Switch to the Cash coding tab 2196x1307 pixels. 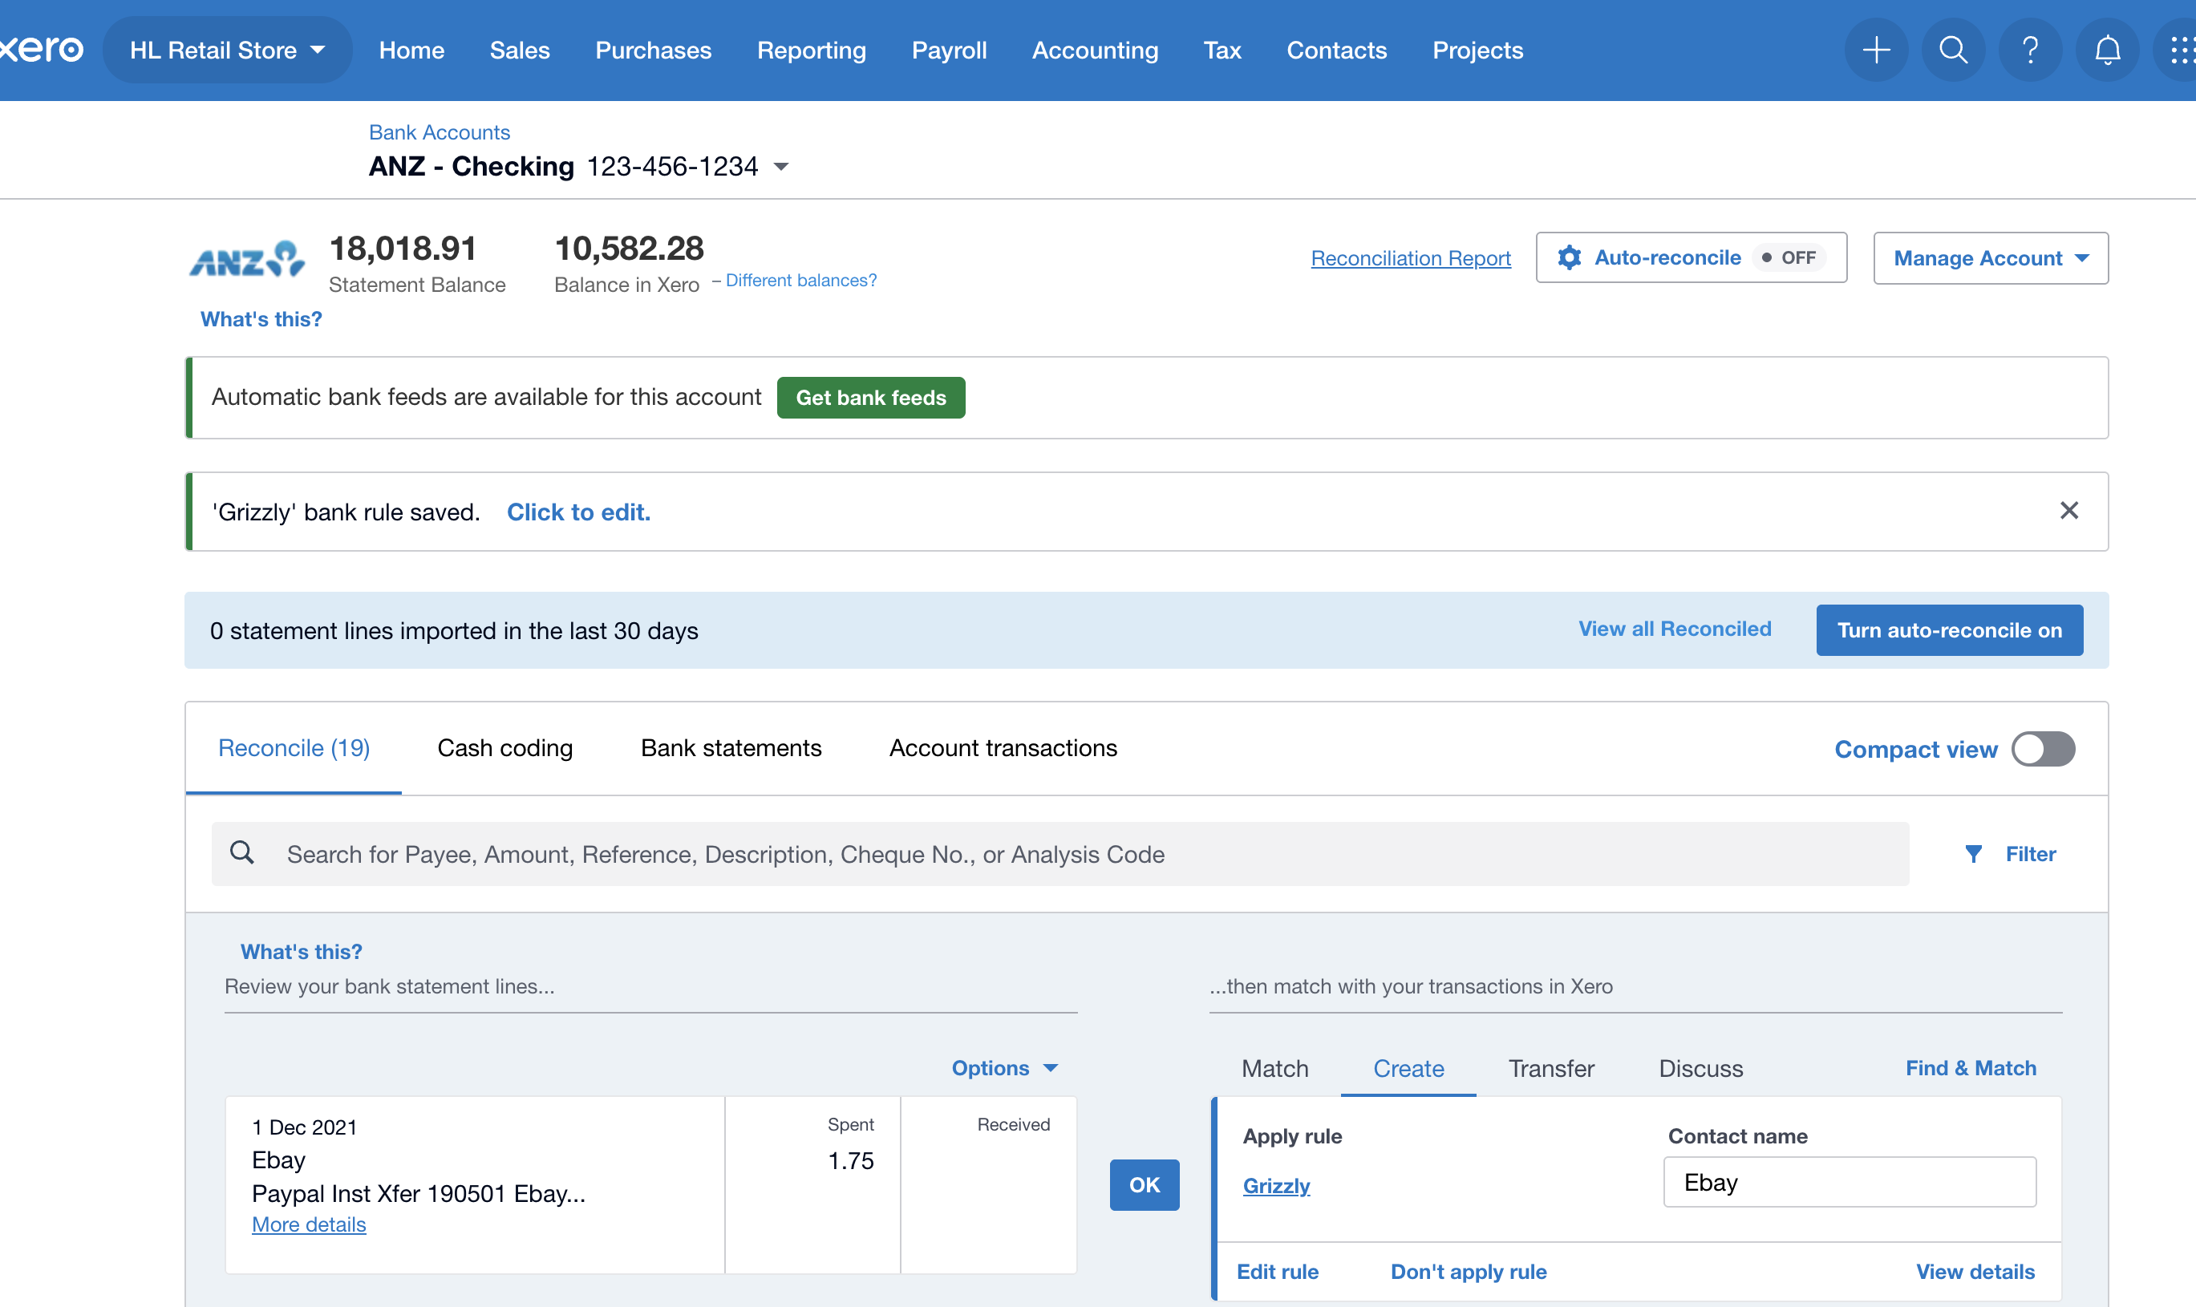[504, 748]
